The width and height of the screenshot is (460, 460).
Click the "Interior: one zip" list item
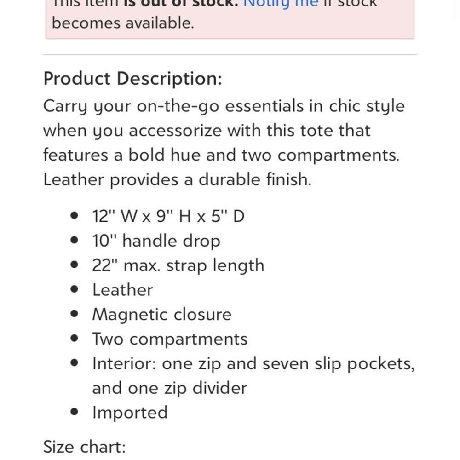253,364
